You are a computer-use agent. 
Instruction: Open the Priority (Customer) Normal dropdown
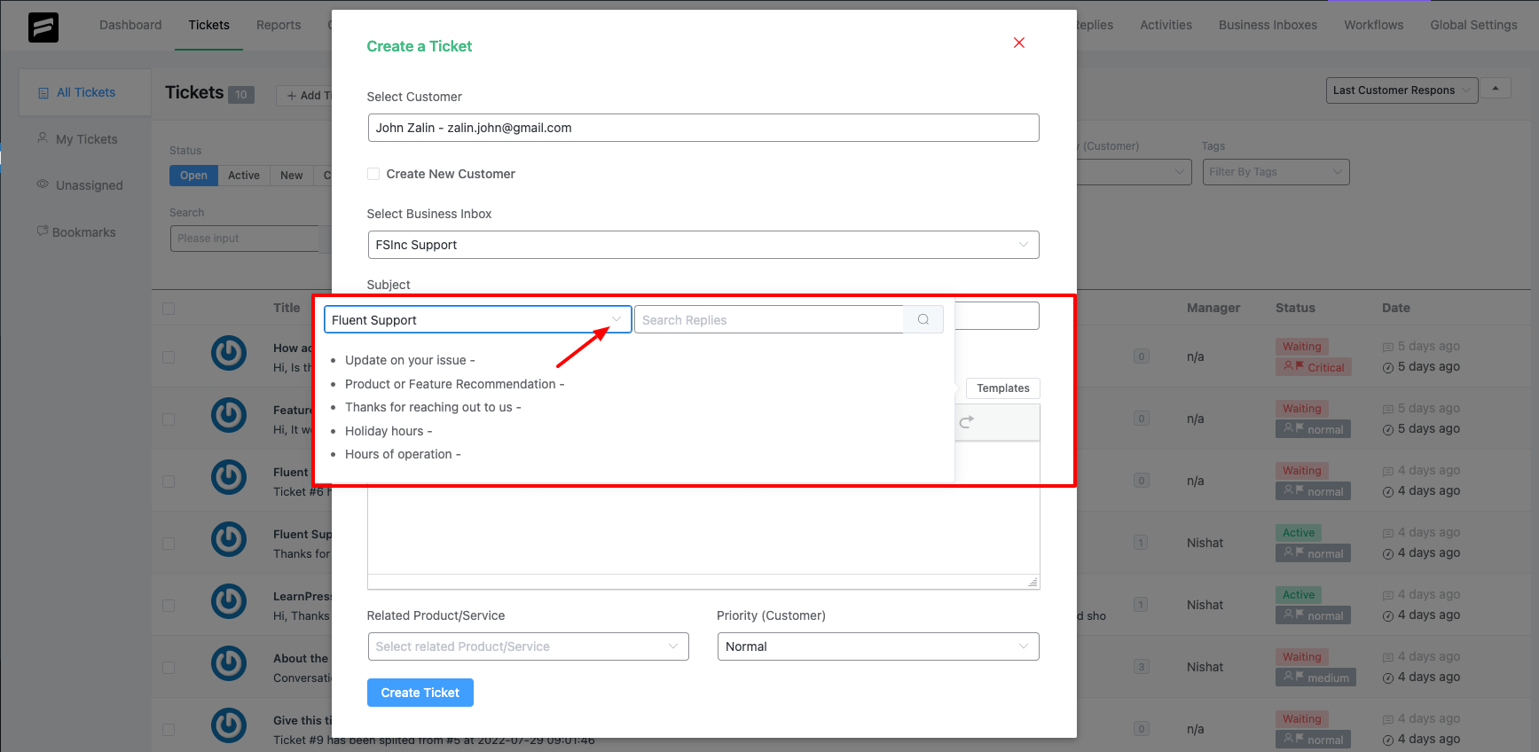[x=878, y=646]
